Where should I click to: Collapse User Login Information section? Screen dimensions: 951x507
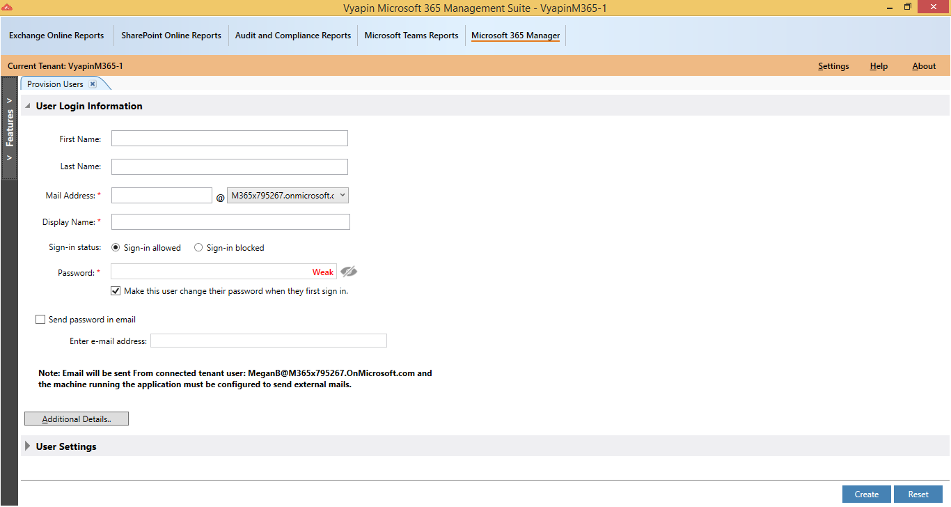28,107
